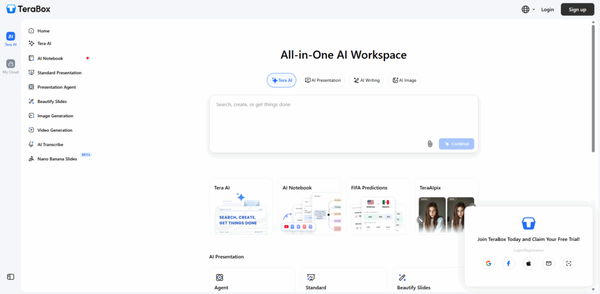Click the Video Generation sidebar icon
Viewport: 600px width, 294px height.
click(32, 130)
